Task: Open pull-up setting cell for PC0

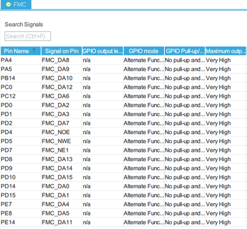Action: (185, 87)
